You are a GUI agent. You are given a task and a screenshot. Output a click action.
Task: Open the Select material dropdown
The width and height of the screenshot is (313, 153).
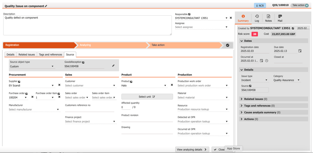coord(226,97)
